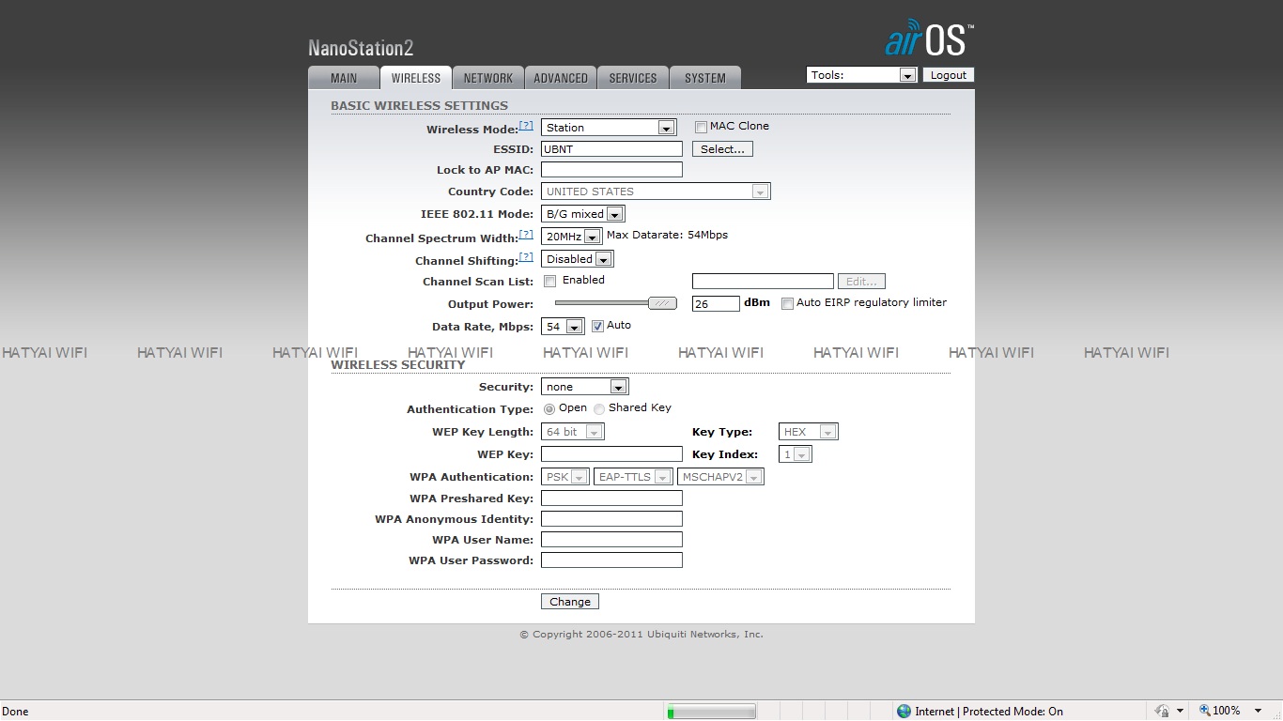Open the WEP Key Length dropdown
The width and height of the screenshot is (1283, 721).
(x=573, y=432)
